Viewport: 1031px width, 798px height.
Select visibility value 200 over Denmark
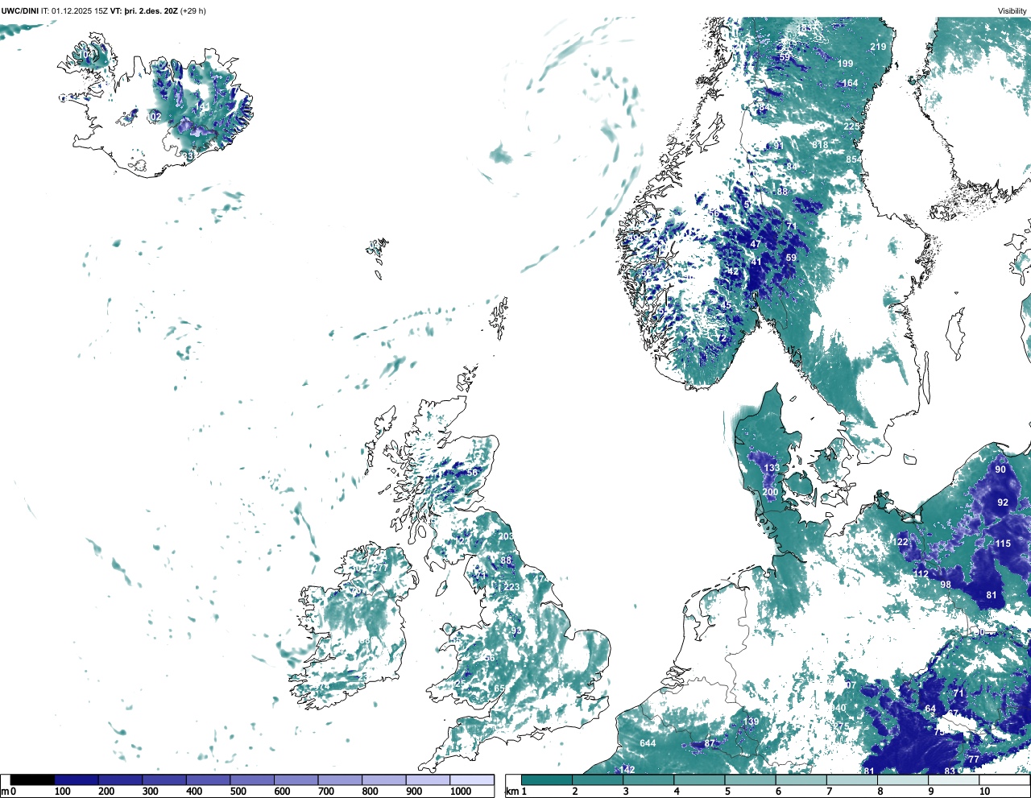[770, 492]
